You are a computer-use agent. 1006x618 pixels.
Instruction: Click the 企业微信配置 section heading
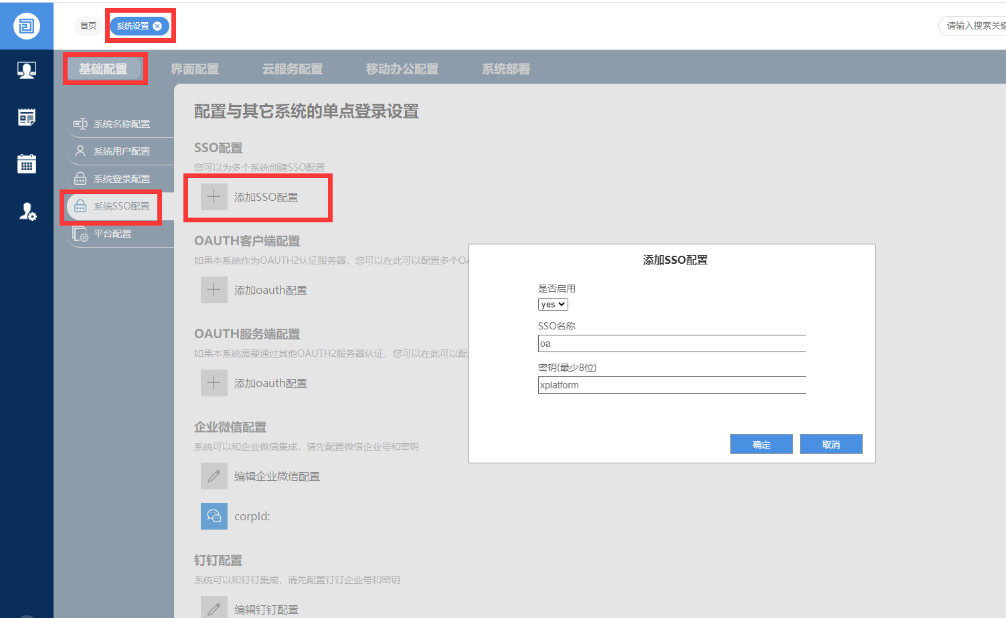[x=230, y=427]
